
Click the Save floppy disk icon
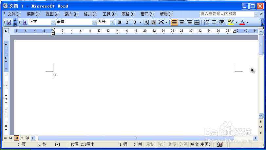(9, 22)
